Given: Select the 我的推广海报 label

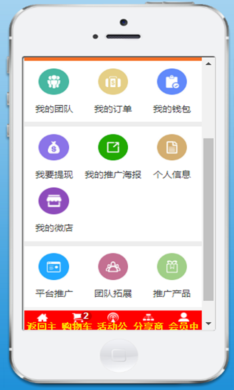Looking at the screenshot, I should click(113, 175).
